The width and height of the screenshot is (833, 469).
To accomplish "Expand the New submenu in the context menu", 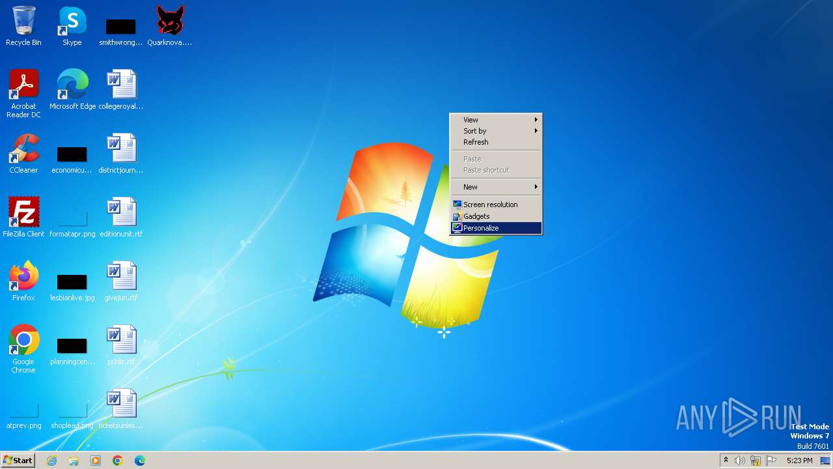I will point(496,187).
